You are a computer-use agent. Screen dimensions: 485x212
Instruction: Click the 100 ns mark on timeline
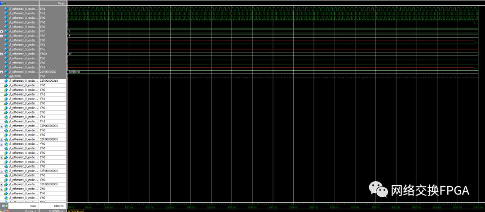click(x=108, y=208)
